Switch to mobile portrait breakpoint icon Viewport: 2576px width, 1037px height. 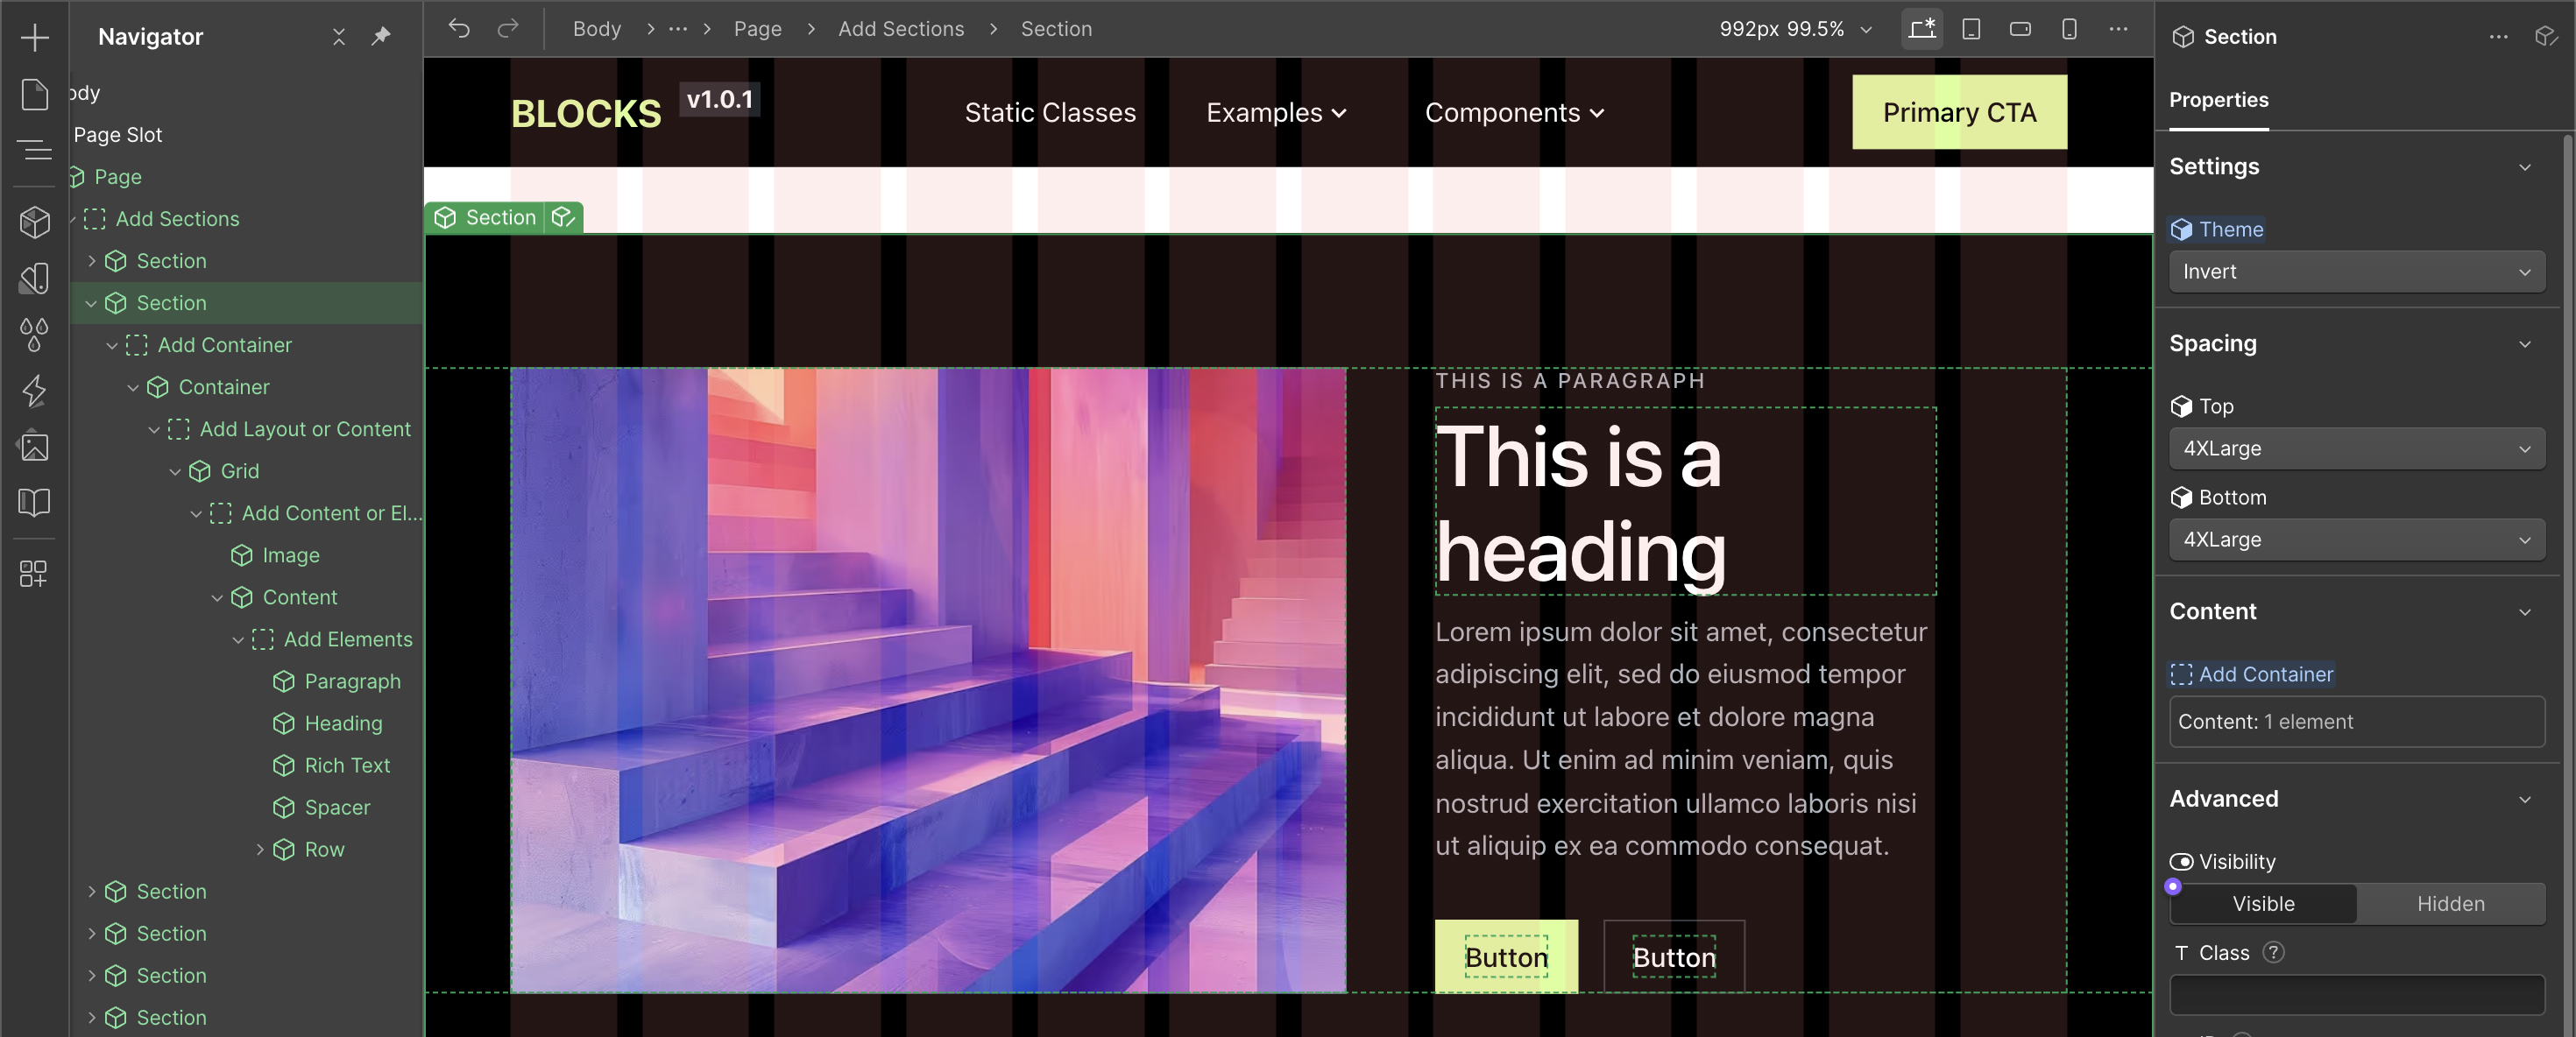pos(2069,29)
